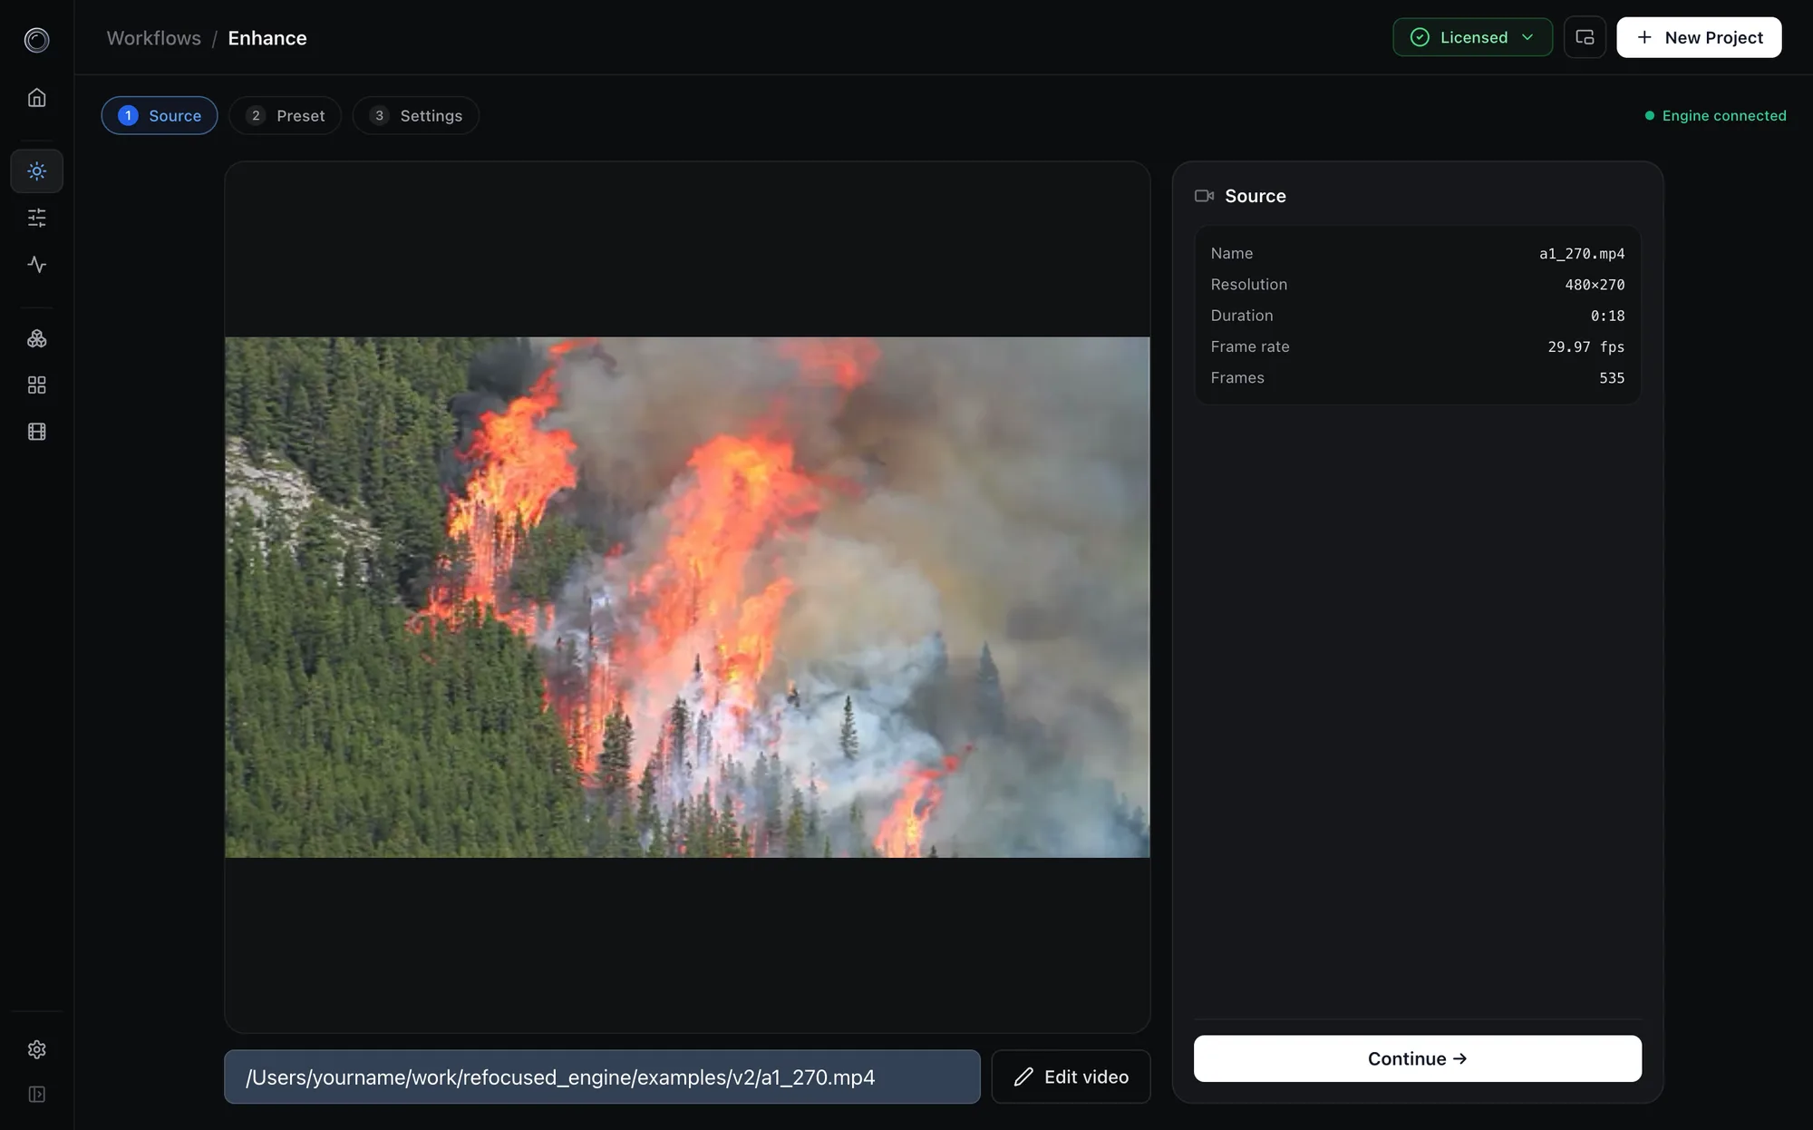Viewport: 1813px width, 1130px height.
Task: Click the Source panel heading text
Action: click(1256, 196)
